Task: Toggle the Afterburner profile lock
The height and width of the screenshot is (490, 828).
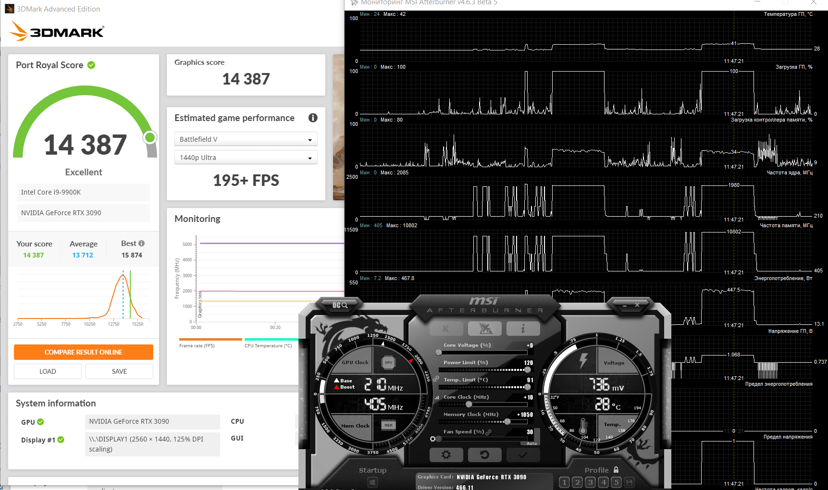Action: pos(616,470)
